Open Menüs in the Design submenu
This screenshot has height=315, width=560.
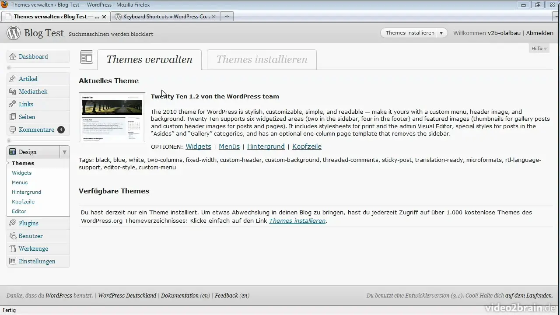point(20,182)
